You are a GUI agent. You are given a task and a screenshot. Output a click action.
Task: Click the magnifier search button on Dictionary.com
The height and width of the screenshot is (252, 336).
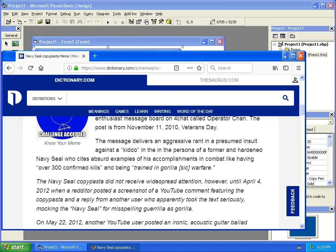click(x=286, y=98)
